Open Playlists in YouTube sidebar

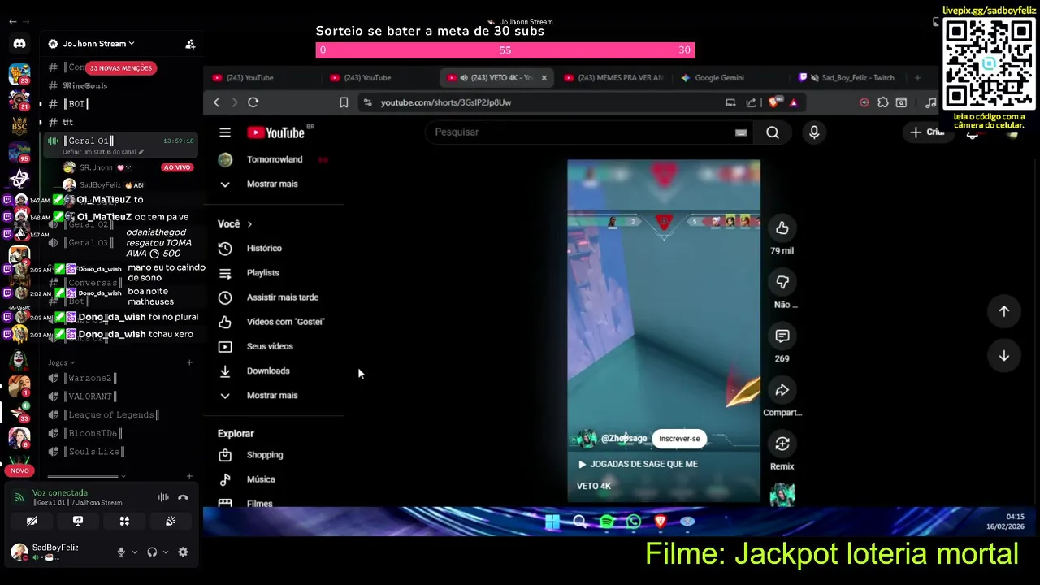[262, 273]
